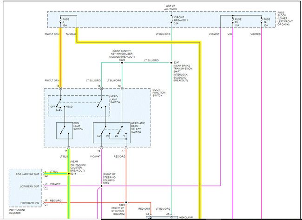Select the Sentry Key Immobilizer Module breakout note
Image resolution: width=302 pixels, height=220 pixels.
pos(122,54)
